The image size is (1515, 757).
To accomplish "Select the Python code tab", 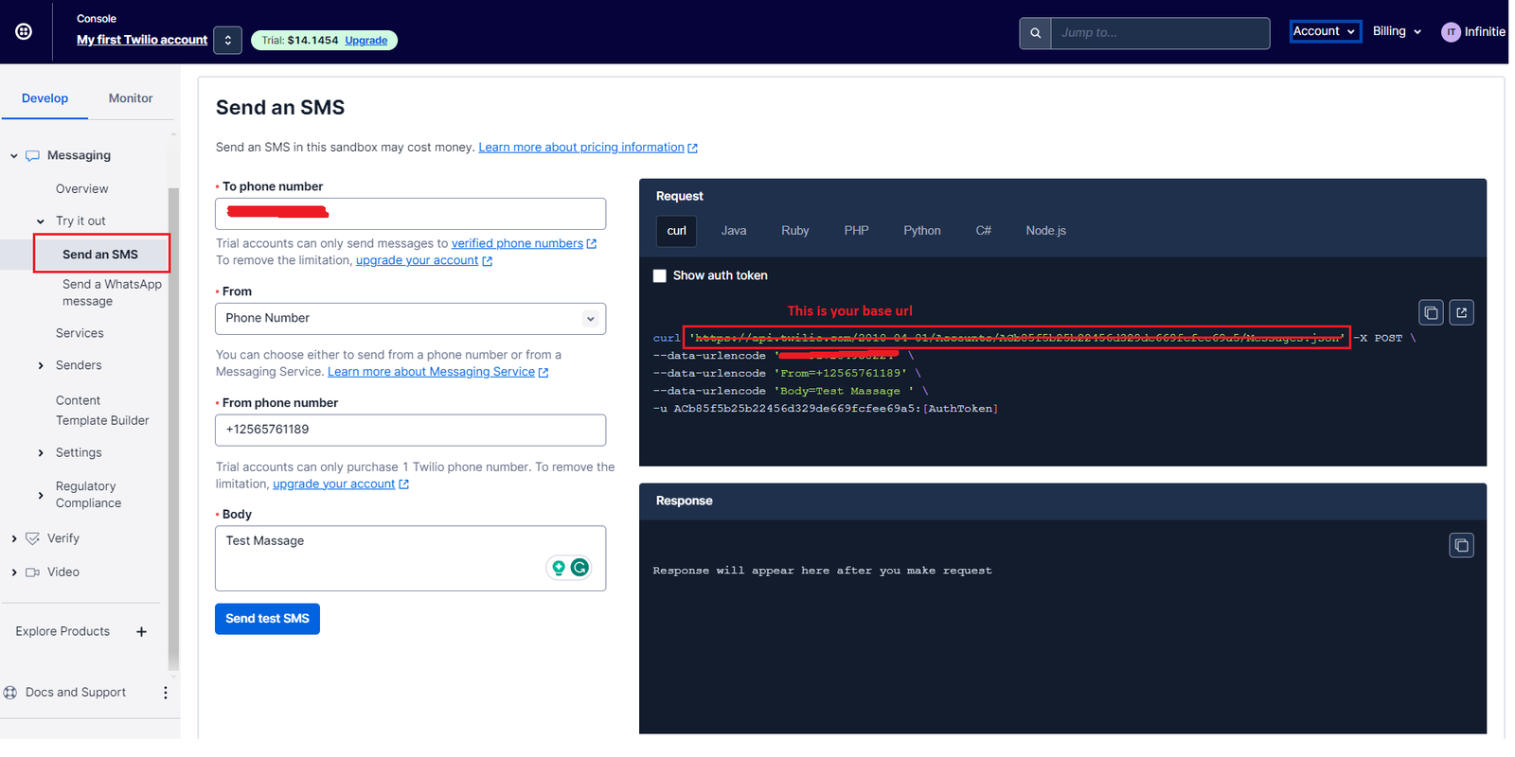I will (921, 231).
